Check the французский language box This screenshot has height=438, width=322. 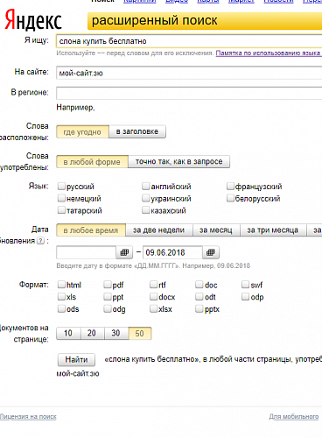click(x=230, y=187)
